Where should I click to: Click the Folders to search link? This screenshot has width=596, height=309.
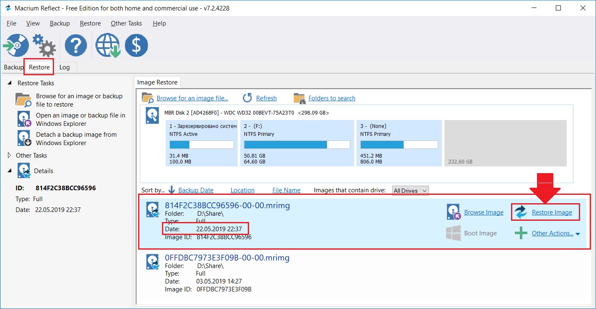pos(332,98)
